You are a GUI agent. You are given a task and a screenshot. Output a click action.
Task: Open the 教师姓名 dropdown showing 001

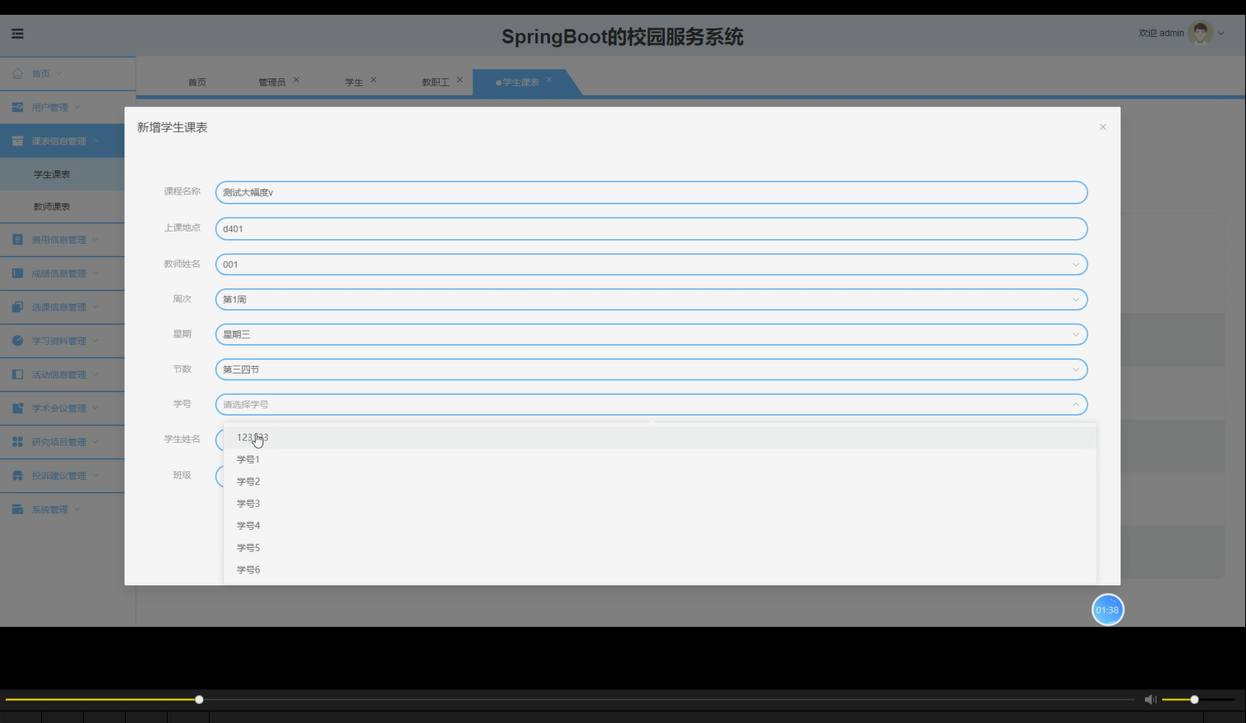[x=651, y=265]
